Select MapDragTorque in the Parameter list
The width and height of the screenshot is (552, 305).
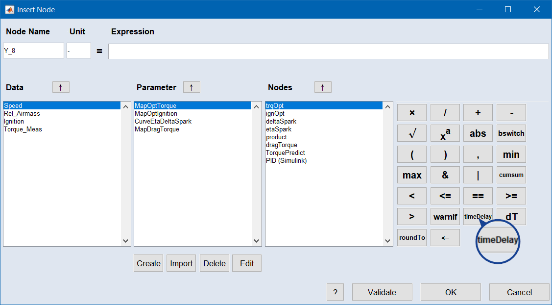pos(157,129)
